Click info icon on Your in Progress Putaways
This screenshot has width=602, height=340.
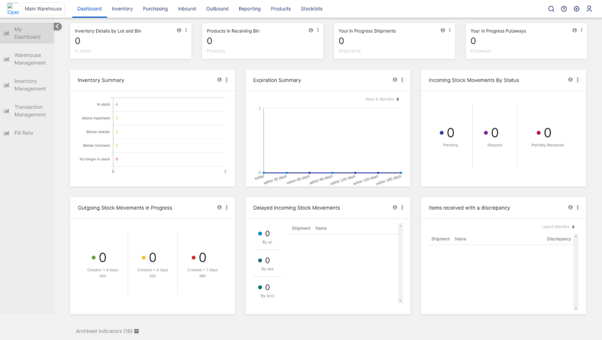pyautogui.click(x=574, y=30)
